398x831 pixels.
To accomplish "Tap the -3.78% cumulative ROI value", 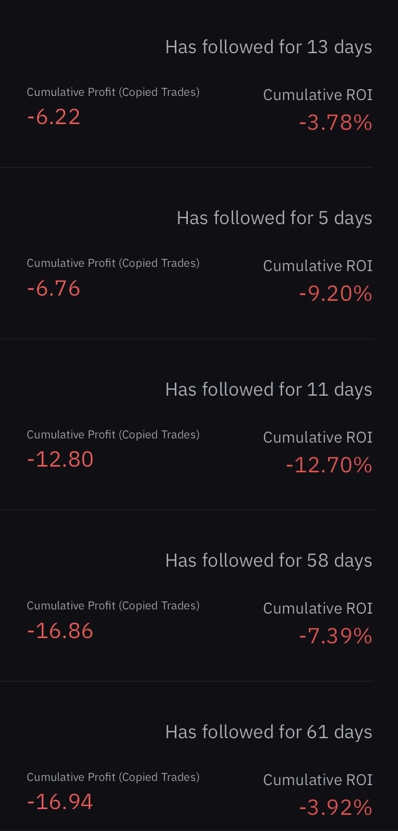I will point(335,123).
